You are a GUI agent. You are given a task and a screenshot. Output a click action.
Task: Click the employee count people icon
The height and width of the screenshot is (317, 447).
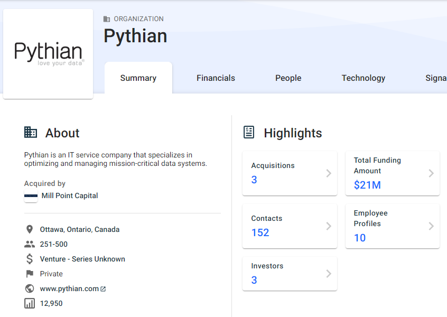30,244
